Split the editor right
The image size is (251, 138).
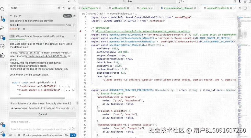(245, 8)
